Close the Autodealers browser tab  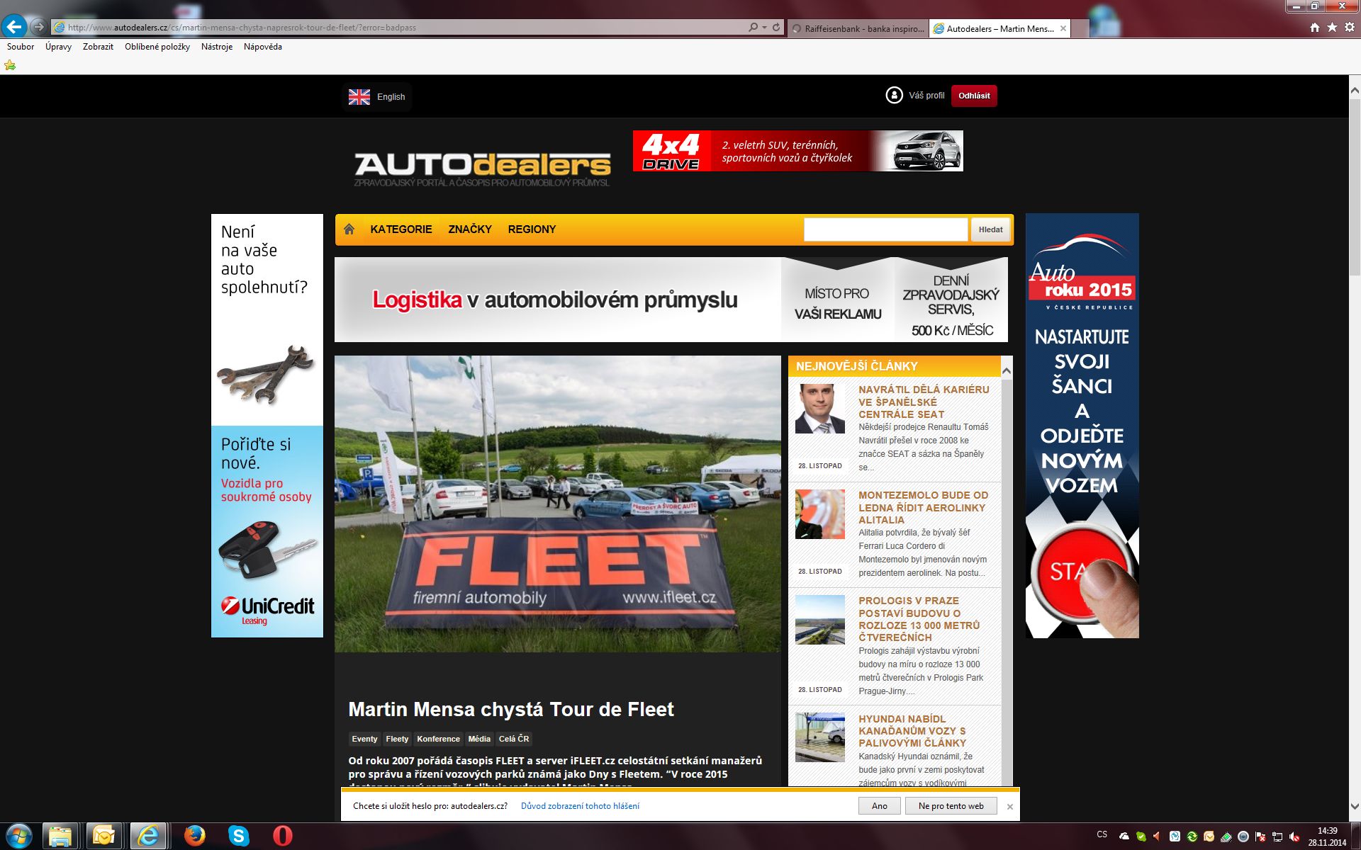pos(1063,28)
